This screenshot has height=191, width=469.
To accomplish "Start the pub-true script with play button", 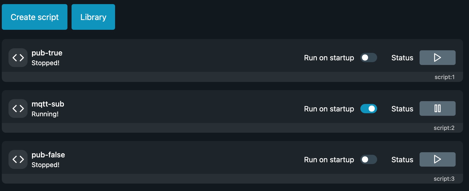I will [x=437, y=58].
